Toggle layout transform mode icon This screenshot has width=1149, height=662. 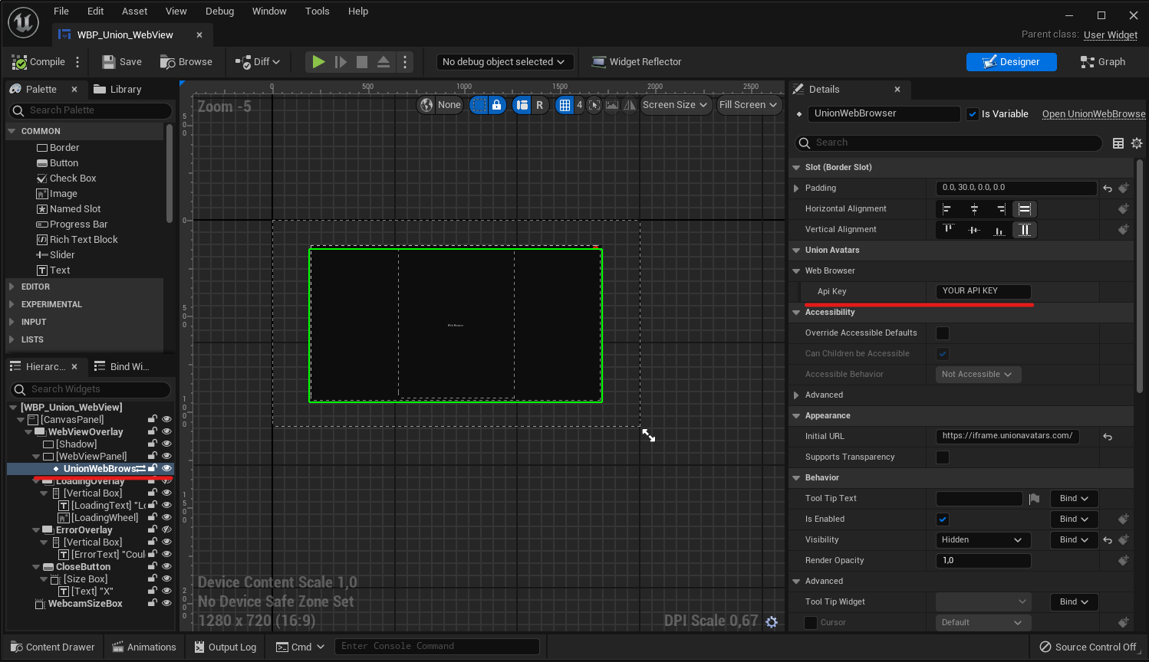coord(522,105)
